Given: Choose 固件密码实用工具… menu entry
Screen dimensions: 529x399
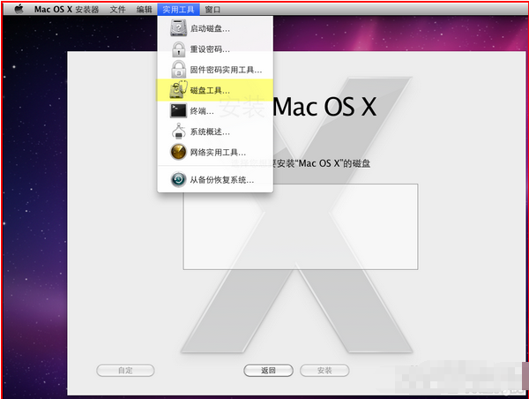Looking at the screenshot, I should tap(215, 70).
